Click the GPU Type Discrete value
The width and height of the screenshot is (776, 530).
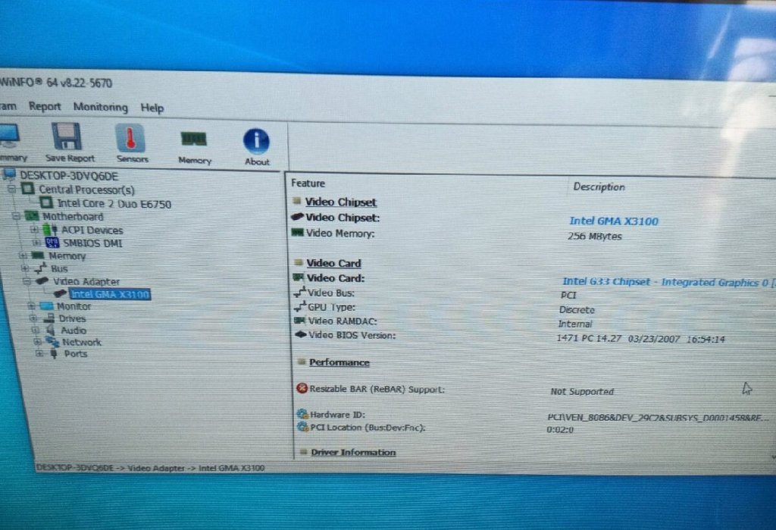click(577, 309)
